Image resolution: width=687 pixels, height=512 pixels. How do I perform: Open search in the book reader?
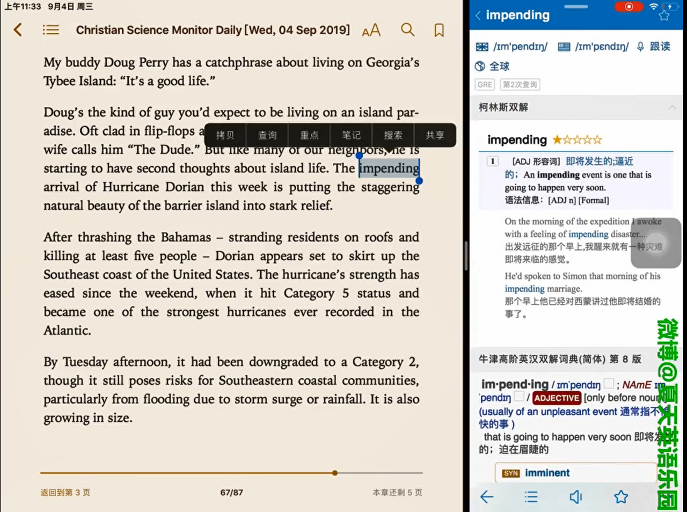coord(408,30)
